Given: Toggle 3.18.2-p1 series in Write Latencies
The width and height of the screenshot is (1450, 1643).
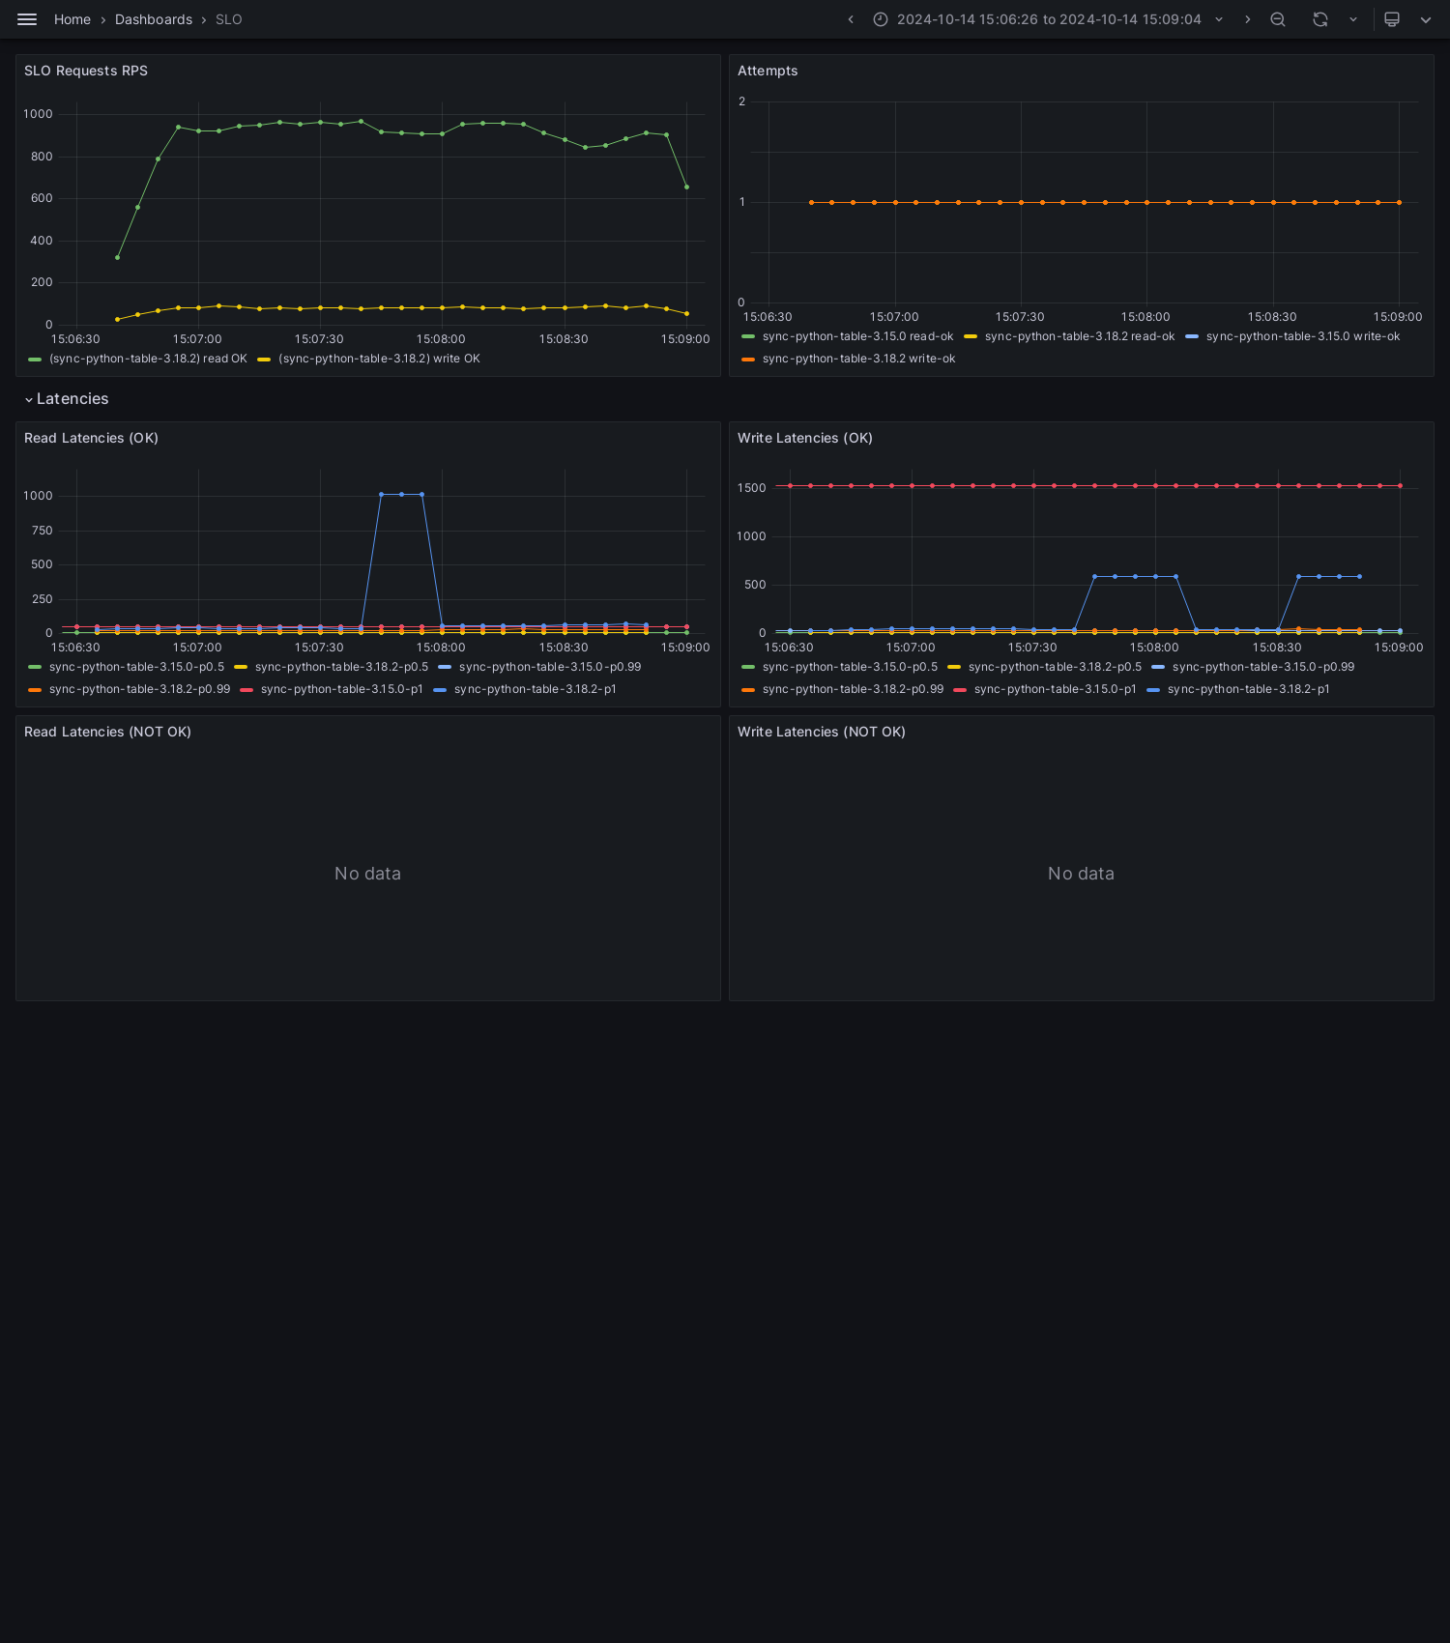Looking at the screenshot, I should pos(1248,689).
